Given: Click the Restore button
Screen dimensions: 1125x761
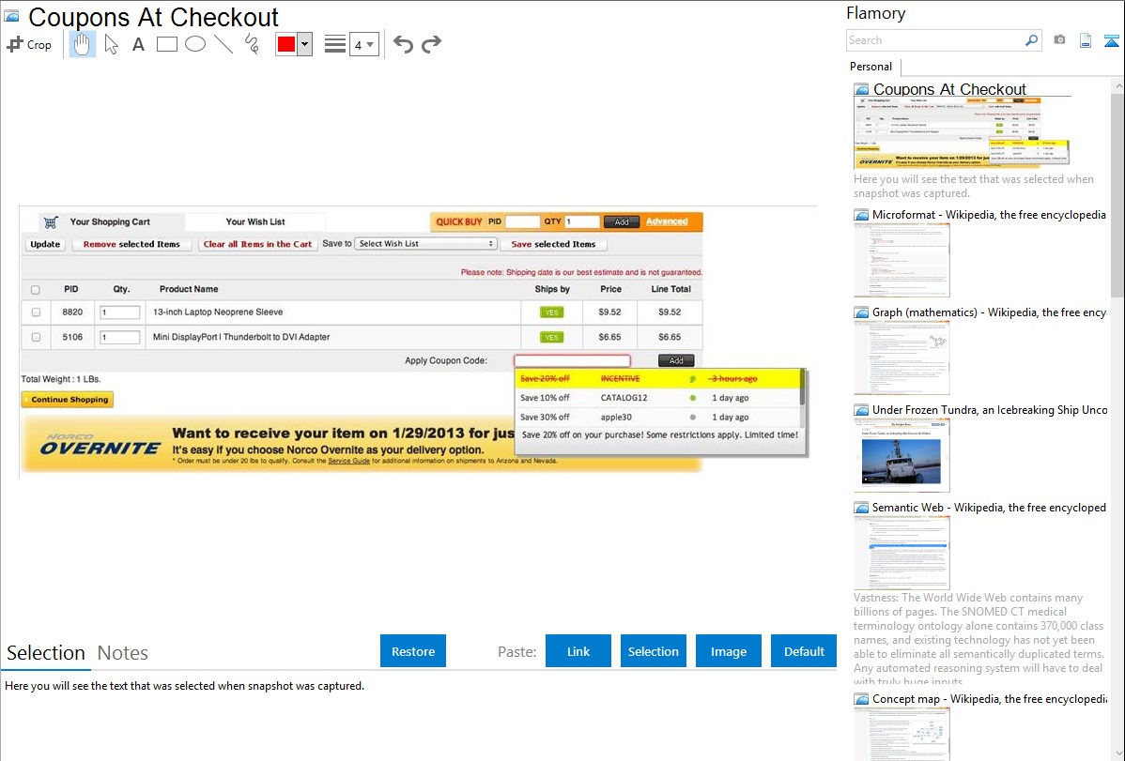Looking at the screenshot, I should click(413, 651).
